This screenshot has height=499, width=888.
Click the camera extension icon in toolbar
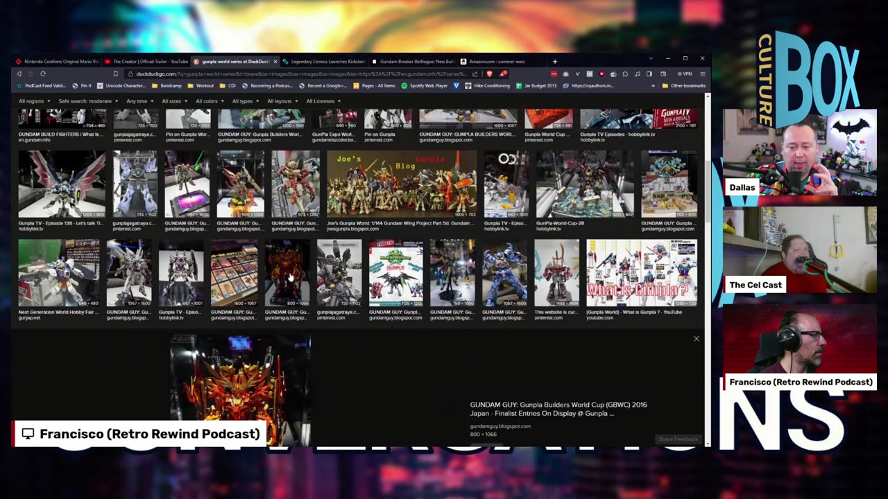coord(566,73)
